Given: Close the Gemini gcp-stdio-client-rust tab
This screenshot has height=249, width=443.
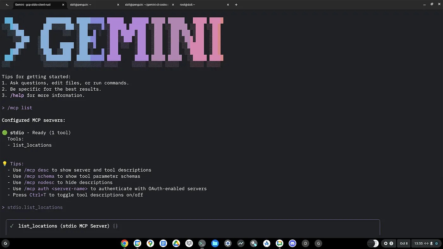Looking at the screenshot, I should click(x=63, y=5).
